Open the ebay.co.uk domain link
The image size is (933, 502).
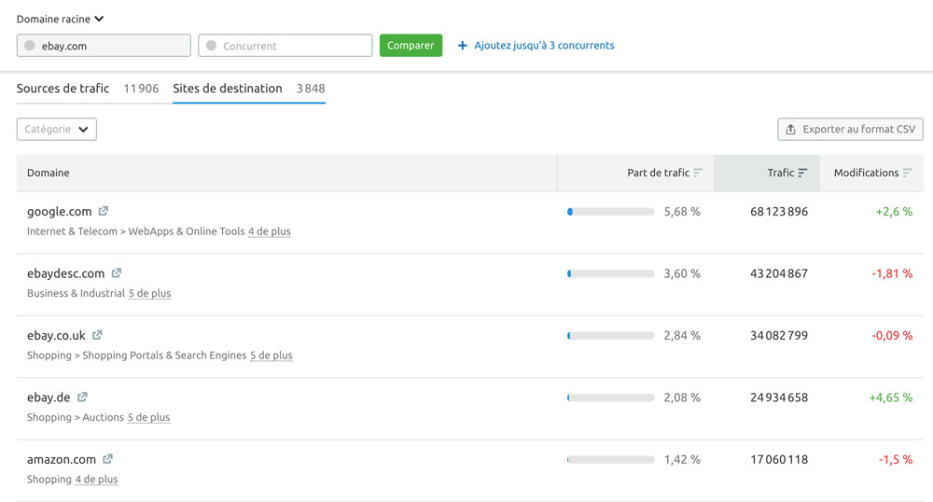56,335
